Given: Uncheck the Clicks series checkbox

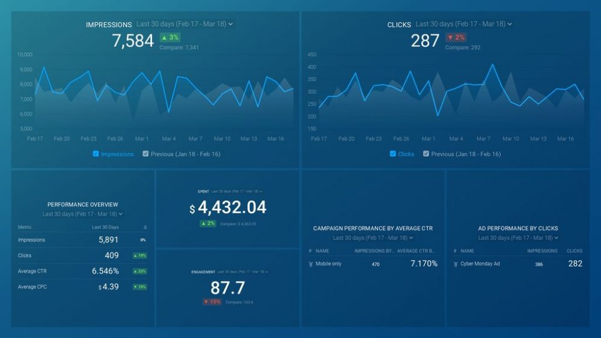Looking at the screenshot, I should [x=393, y=154].
